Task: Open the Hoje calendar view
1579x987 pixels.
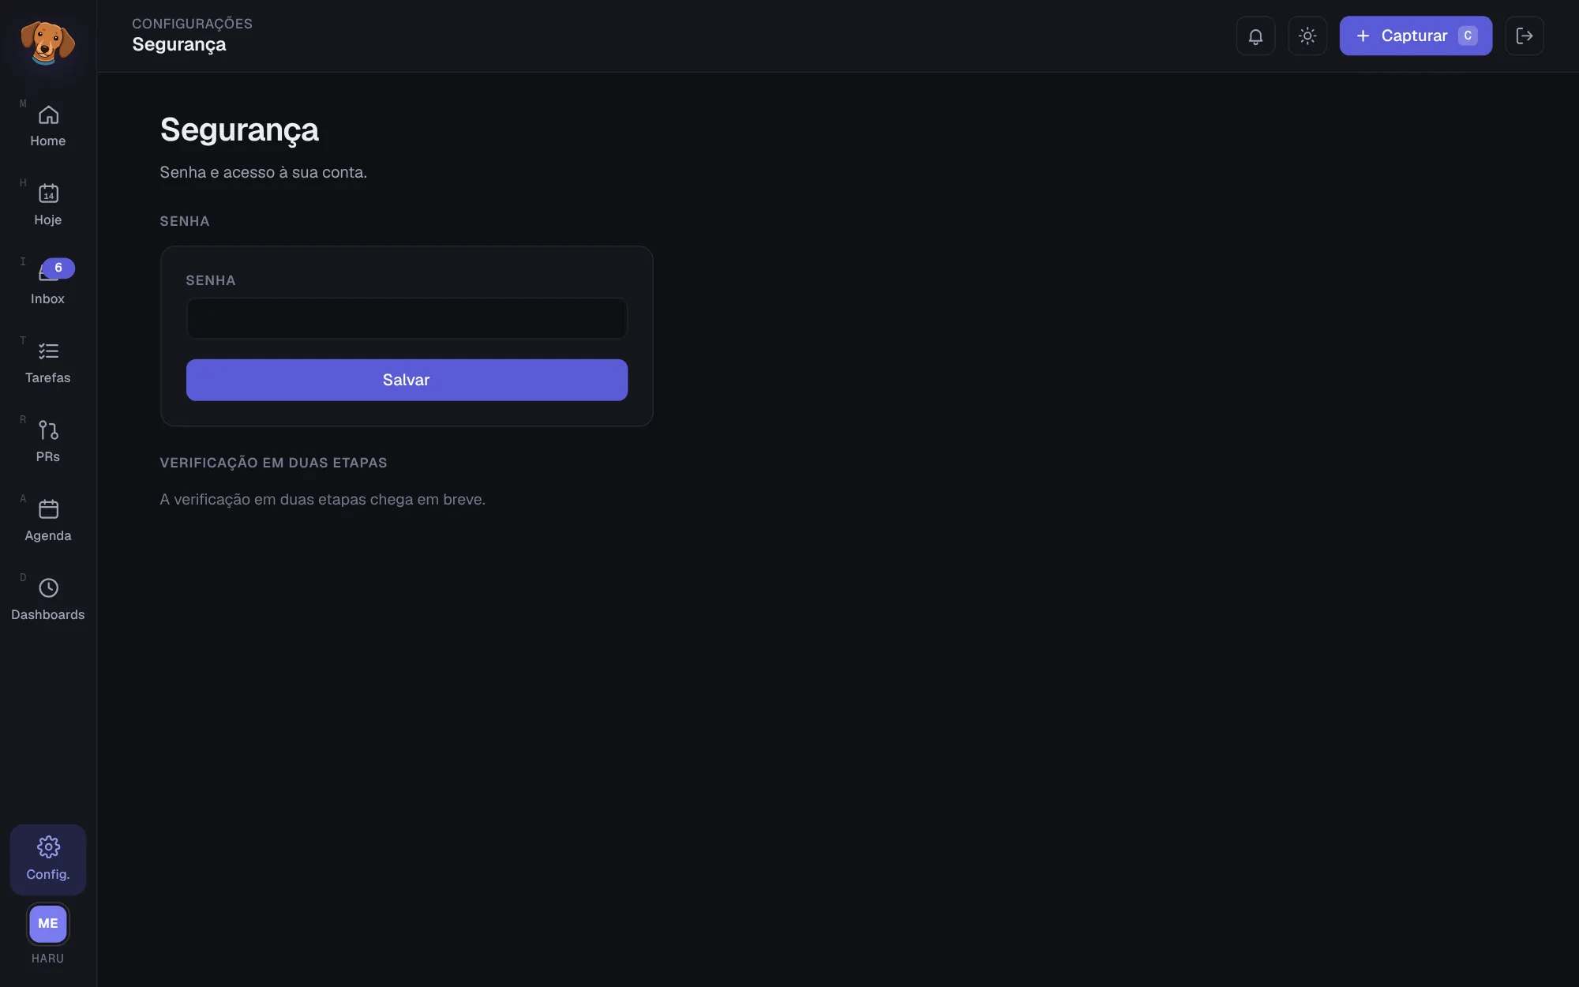Action: [x=48, y=205]
